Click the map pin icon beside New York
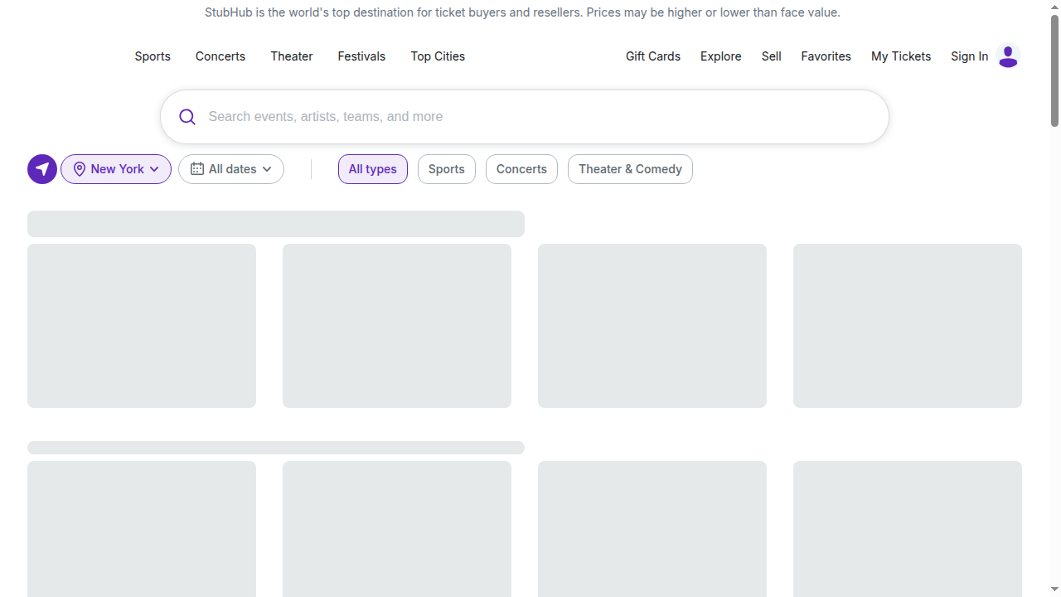 [80, 168]
